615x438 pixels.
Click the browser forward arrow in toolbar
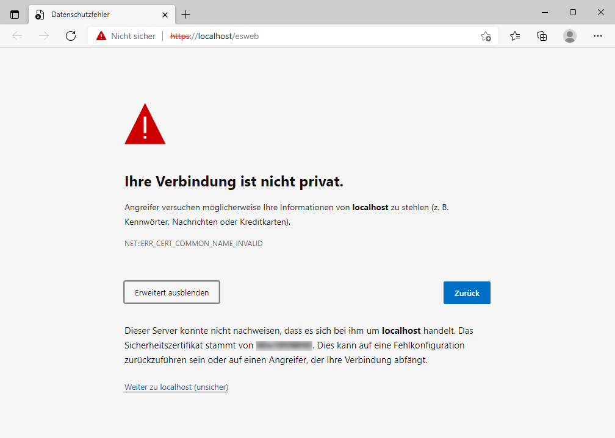coord(44,36)
